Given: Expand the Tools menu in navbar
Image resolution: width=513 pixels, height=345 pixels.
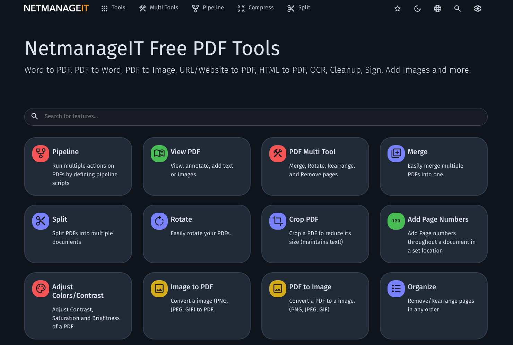Looking at the screenshot, I should (113, 8).
